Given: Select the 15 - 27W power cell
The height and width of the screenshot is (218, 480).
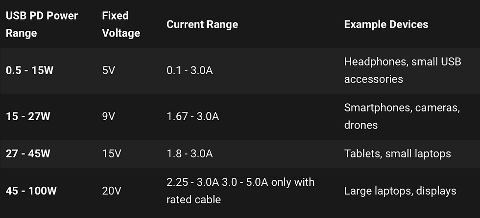Looking at the screenshot, I should (x=28, y=116).
